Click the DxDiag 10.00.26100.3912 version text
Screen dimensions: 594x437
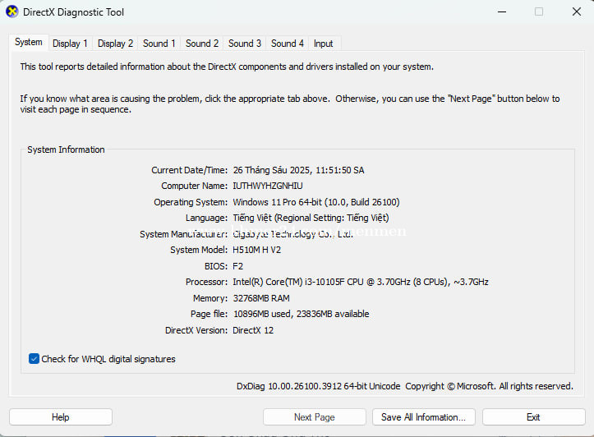point(318,386)
